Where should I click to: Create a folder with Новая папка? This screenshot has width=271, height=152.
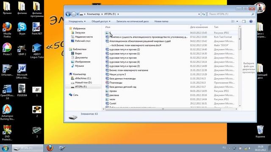click(161, 22)
